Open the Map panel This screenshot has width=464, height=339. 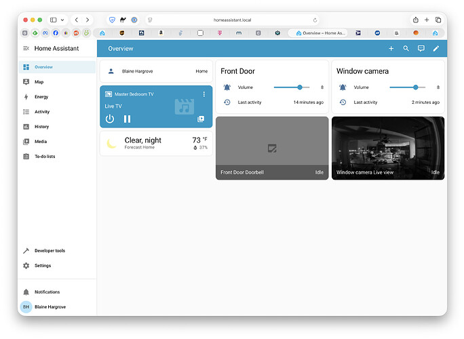[x=58, y=82]
